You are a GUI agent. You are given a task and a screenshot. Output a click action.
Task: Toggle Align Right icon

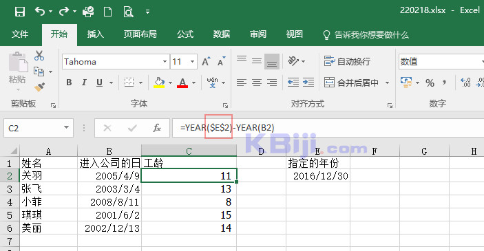272,83
